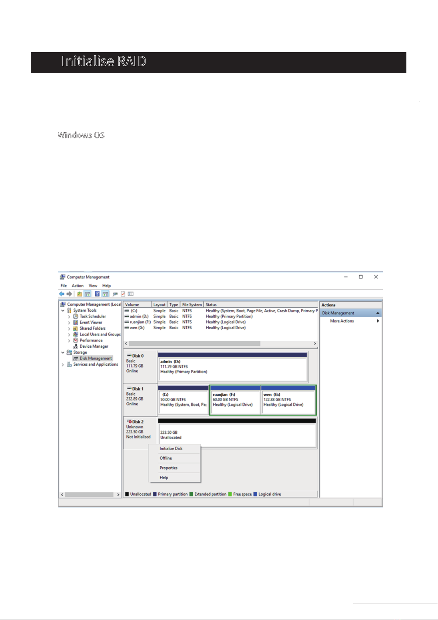Click the Device Manager icon in the tree

click(76, 346)
